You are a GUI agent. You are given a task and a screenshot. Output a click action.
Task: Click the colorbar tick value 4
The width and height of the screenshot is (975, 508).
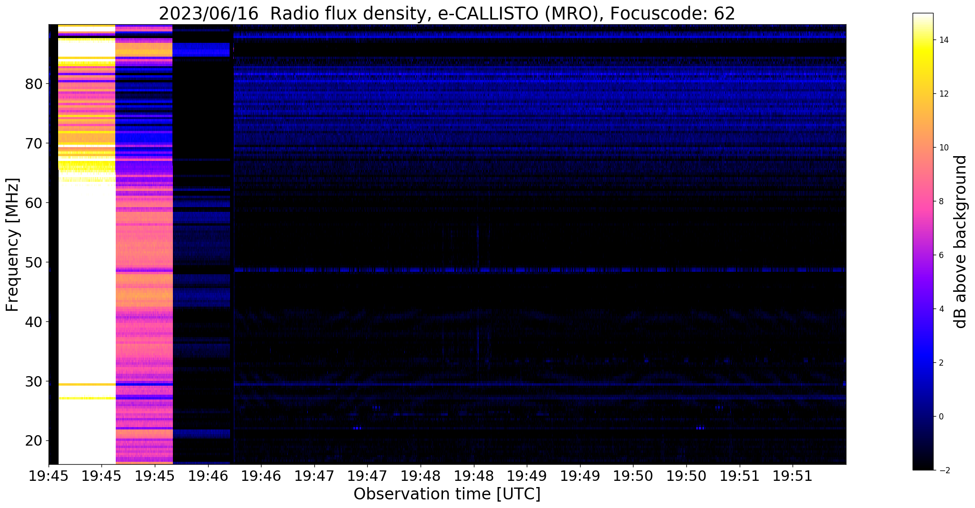tap(941, 309)
